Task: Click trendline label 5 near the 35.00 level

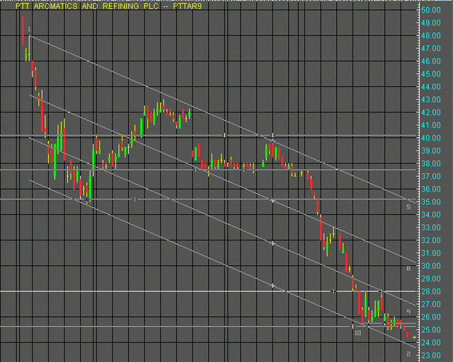Action: [x=408, y=207]
